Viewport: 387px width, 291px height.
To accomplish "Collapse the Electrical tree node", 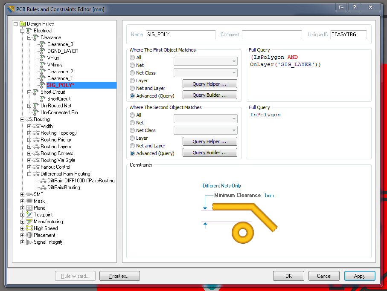I will pyautogui.click(x=23, y=31).
